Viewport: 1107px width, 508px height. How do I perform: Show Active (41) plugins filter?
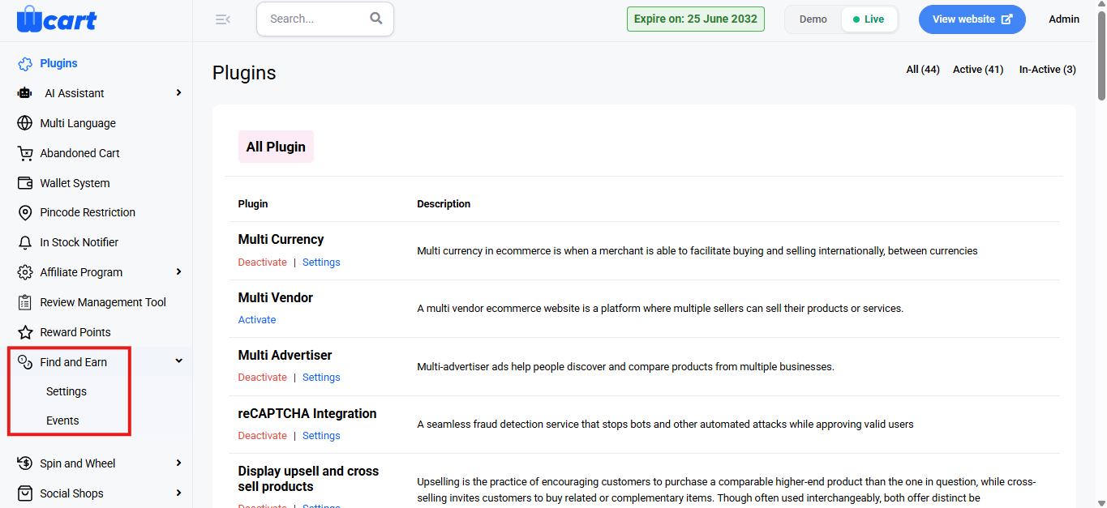tap(978, 70)
